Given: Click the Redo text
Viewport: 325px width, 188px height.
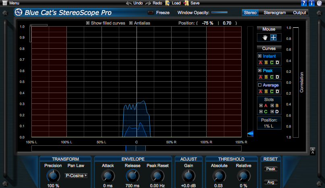Looking at the screenshot, I should (157, 3).
